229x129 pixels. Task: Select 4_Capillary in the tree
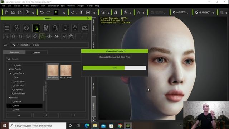[17, 89]
